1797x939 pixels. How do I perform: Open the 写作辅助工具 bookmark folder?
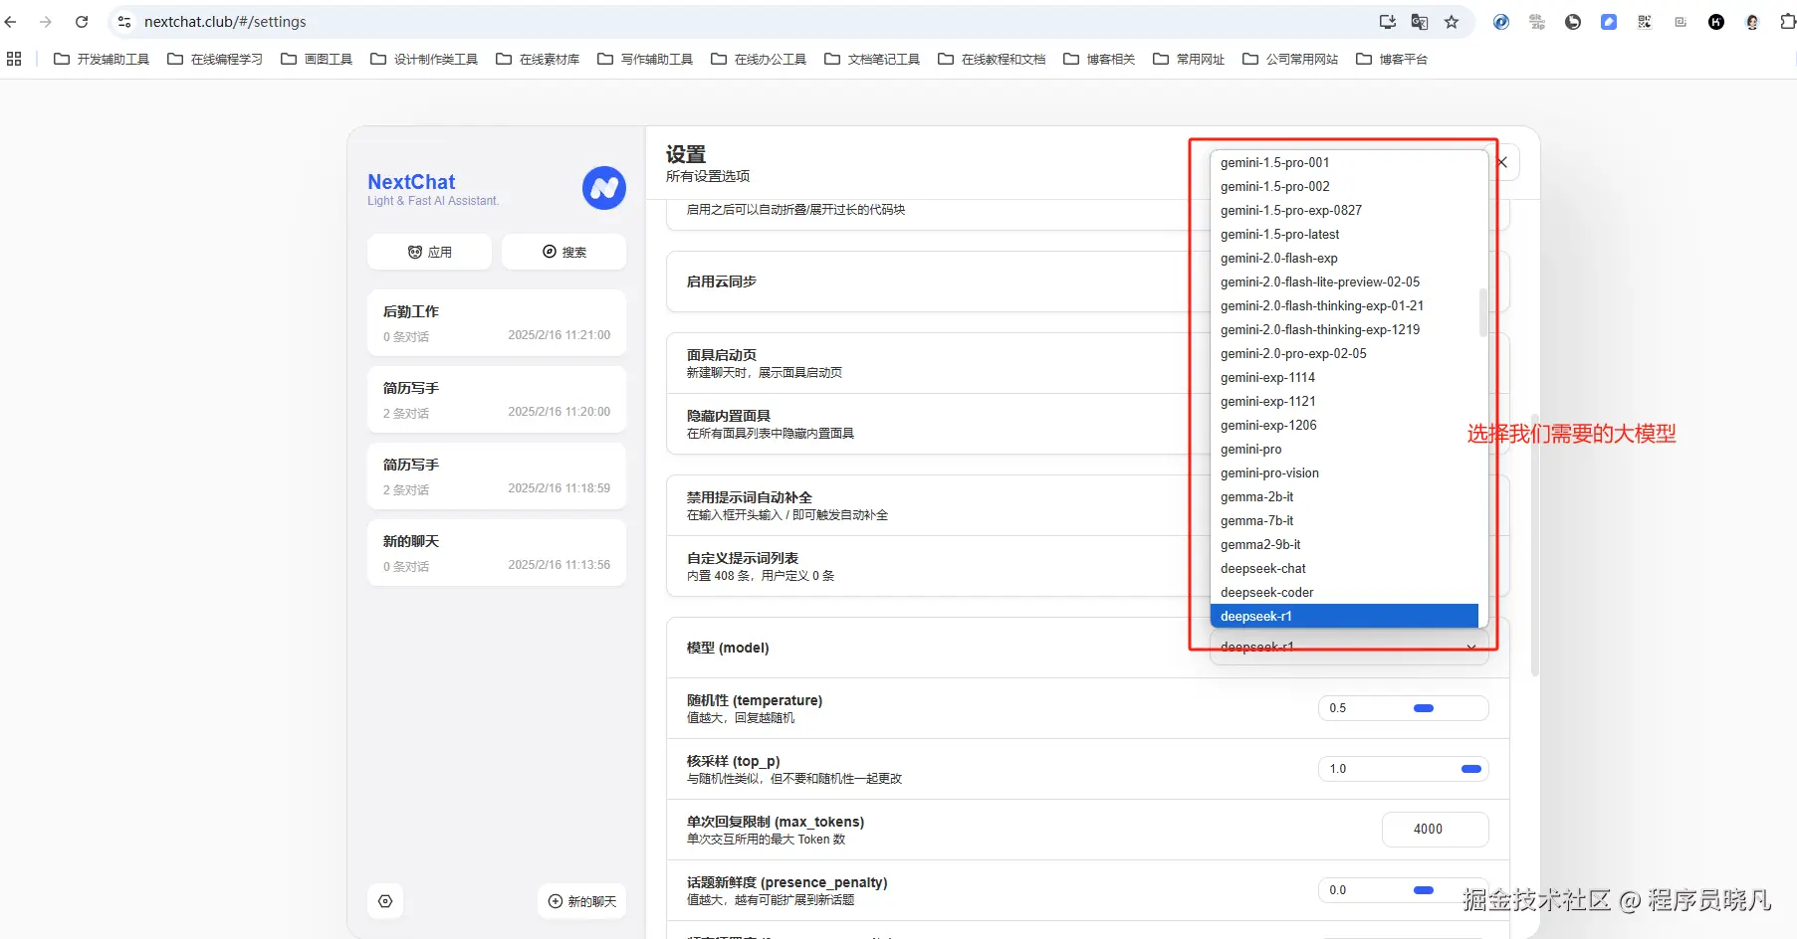click(x=645, y=59)
